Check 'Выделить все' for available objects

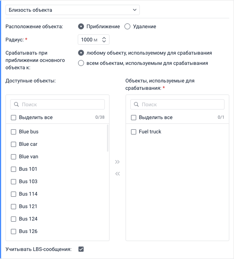[x=14, y=118]
